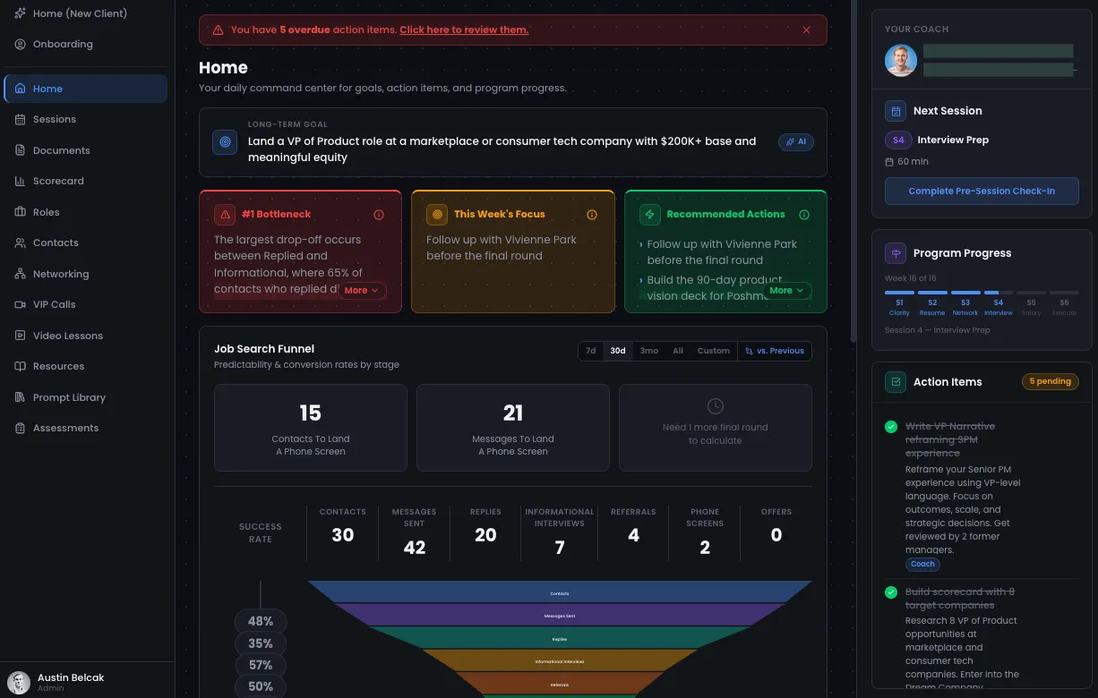Click the Coach tag on action item
Viewport: 1098px width, 698px height.
[922, 564]
